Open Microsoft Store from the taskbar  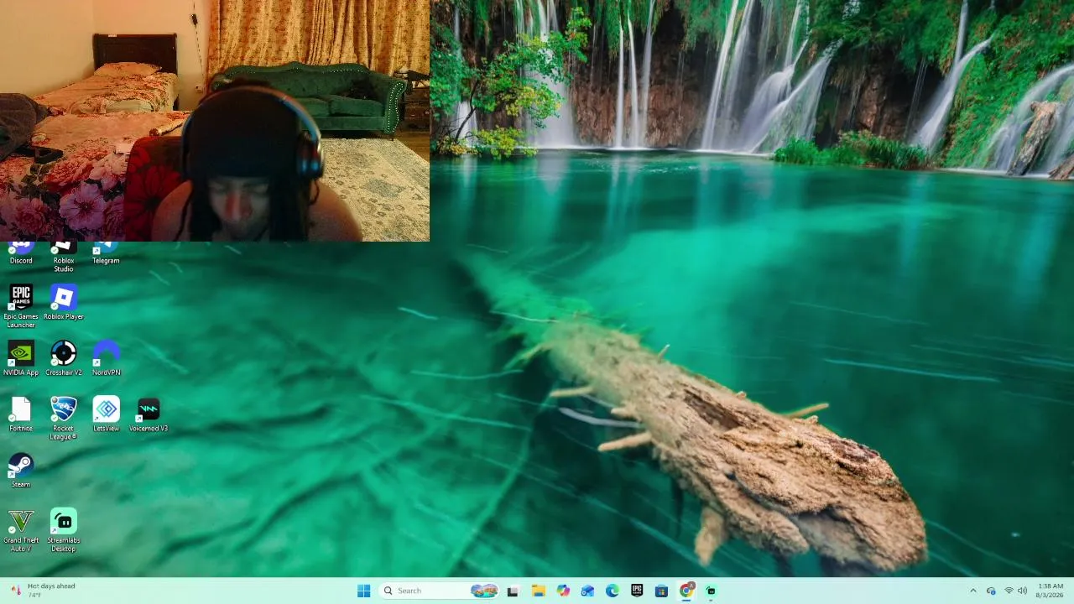[661, 591]
